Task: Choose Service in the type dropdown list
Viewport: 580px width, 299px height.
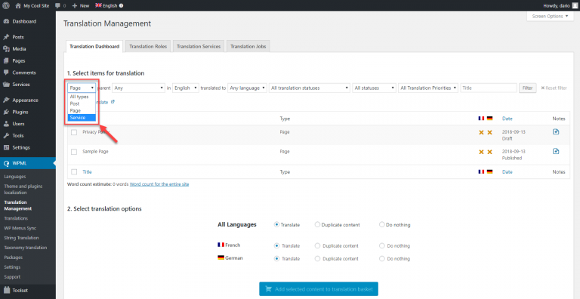Action: pos(82,118)
